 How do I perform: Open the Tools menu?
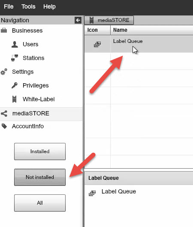coord(28,6)
